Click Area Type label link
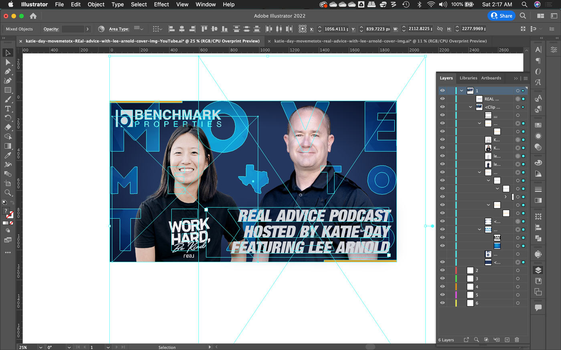The width and height of the screenshot is (561, 350). pyautogui.click(x=119, y=29)
